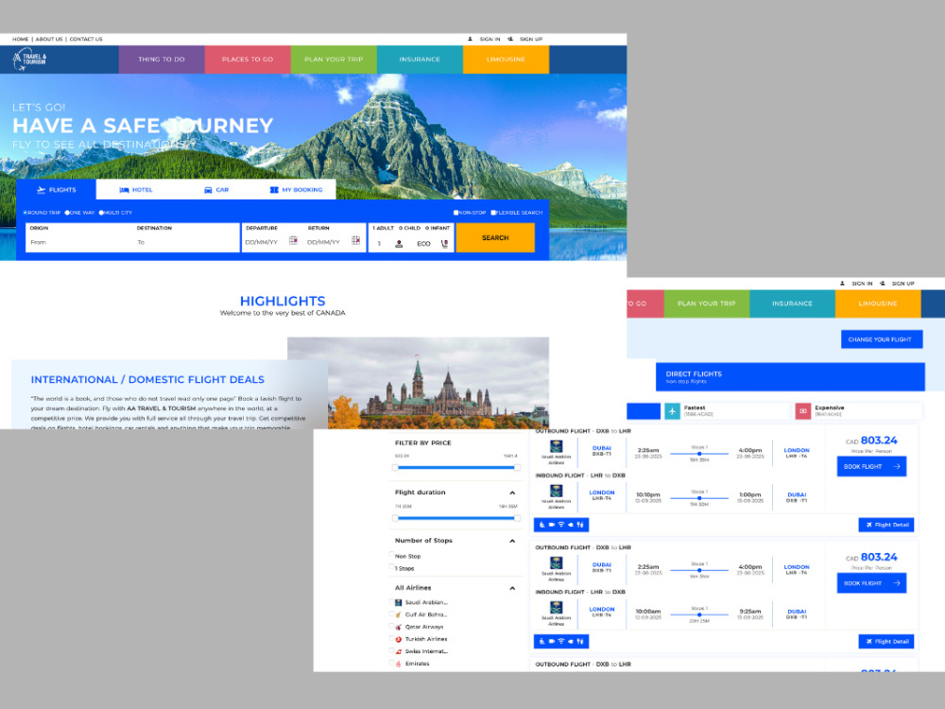Open the Contact Us link
945x709 pixels.
click(x=86, y=39)
